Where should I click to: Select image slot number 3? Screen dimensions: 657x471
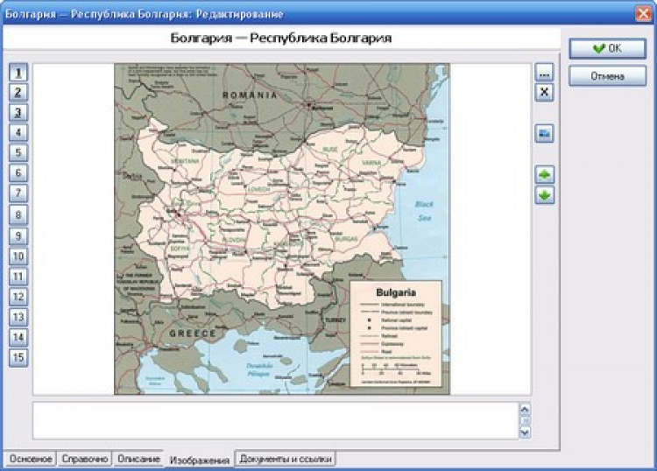pos(18,113)
